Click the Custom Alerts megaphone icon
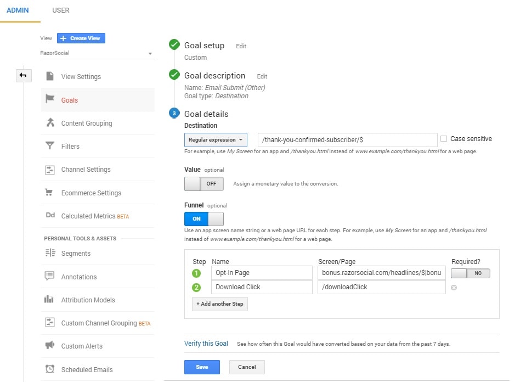Screen dimensions: 526x382 (x=50, y=346)
